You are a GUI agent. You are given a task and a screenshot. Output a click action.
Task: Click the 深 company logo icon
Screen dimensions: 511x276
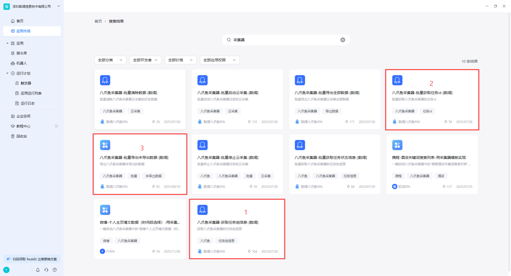pyautogui.click(x=7, y=6)
